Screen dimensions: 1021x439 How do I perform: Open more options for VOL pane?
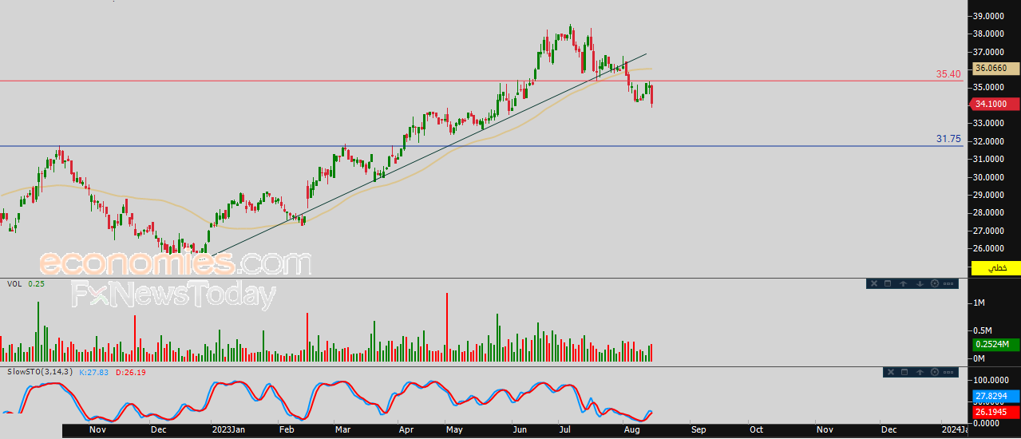click(948, 283)
